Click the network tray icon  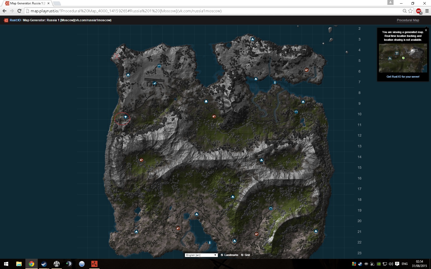tap(385, 264)
